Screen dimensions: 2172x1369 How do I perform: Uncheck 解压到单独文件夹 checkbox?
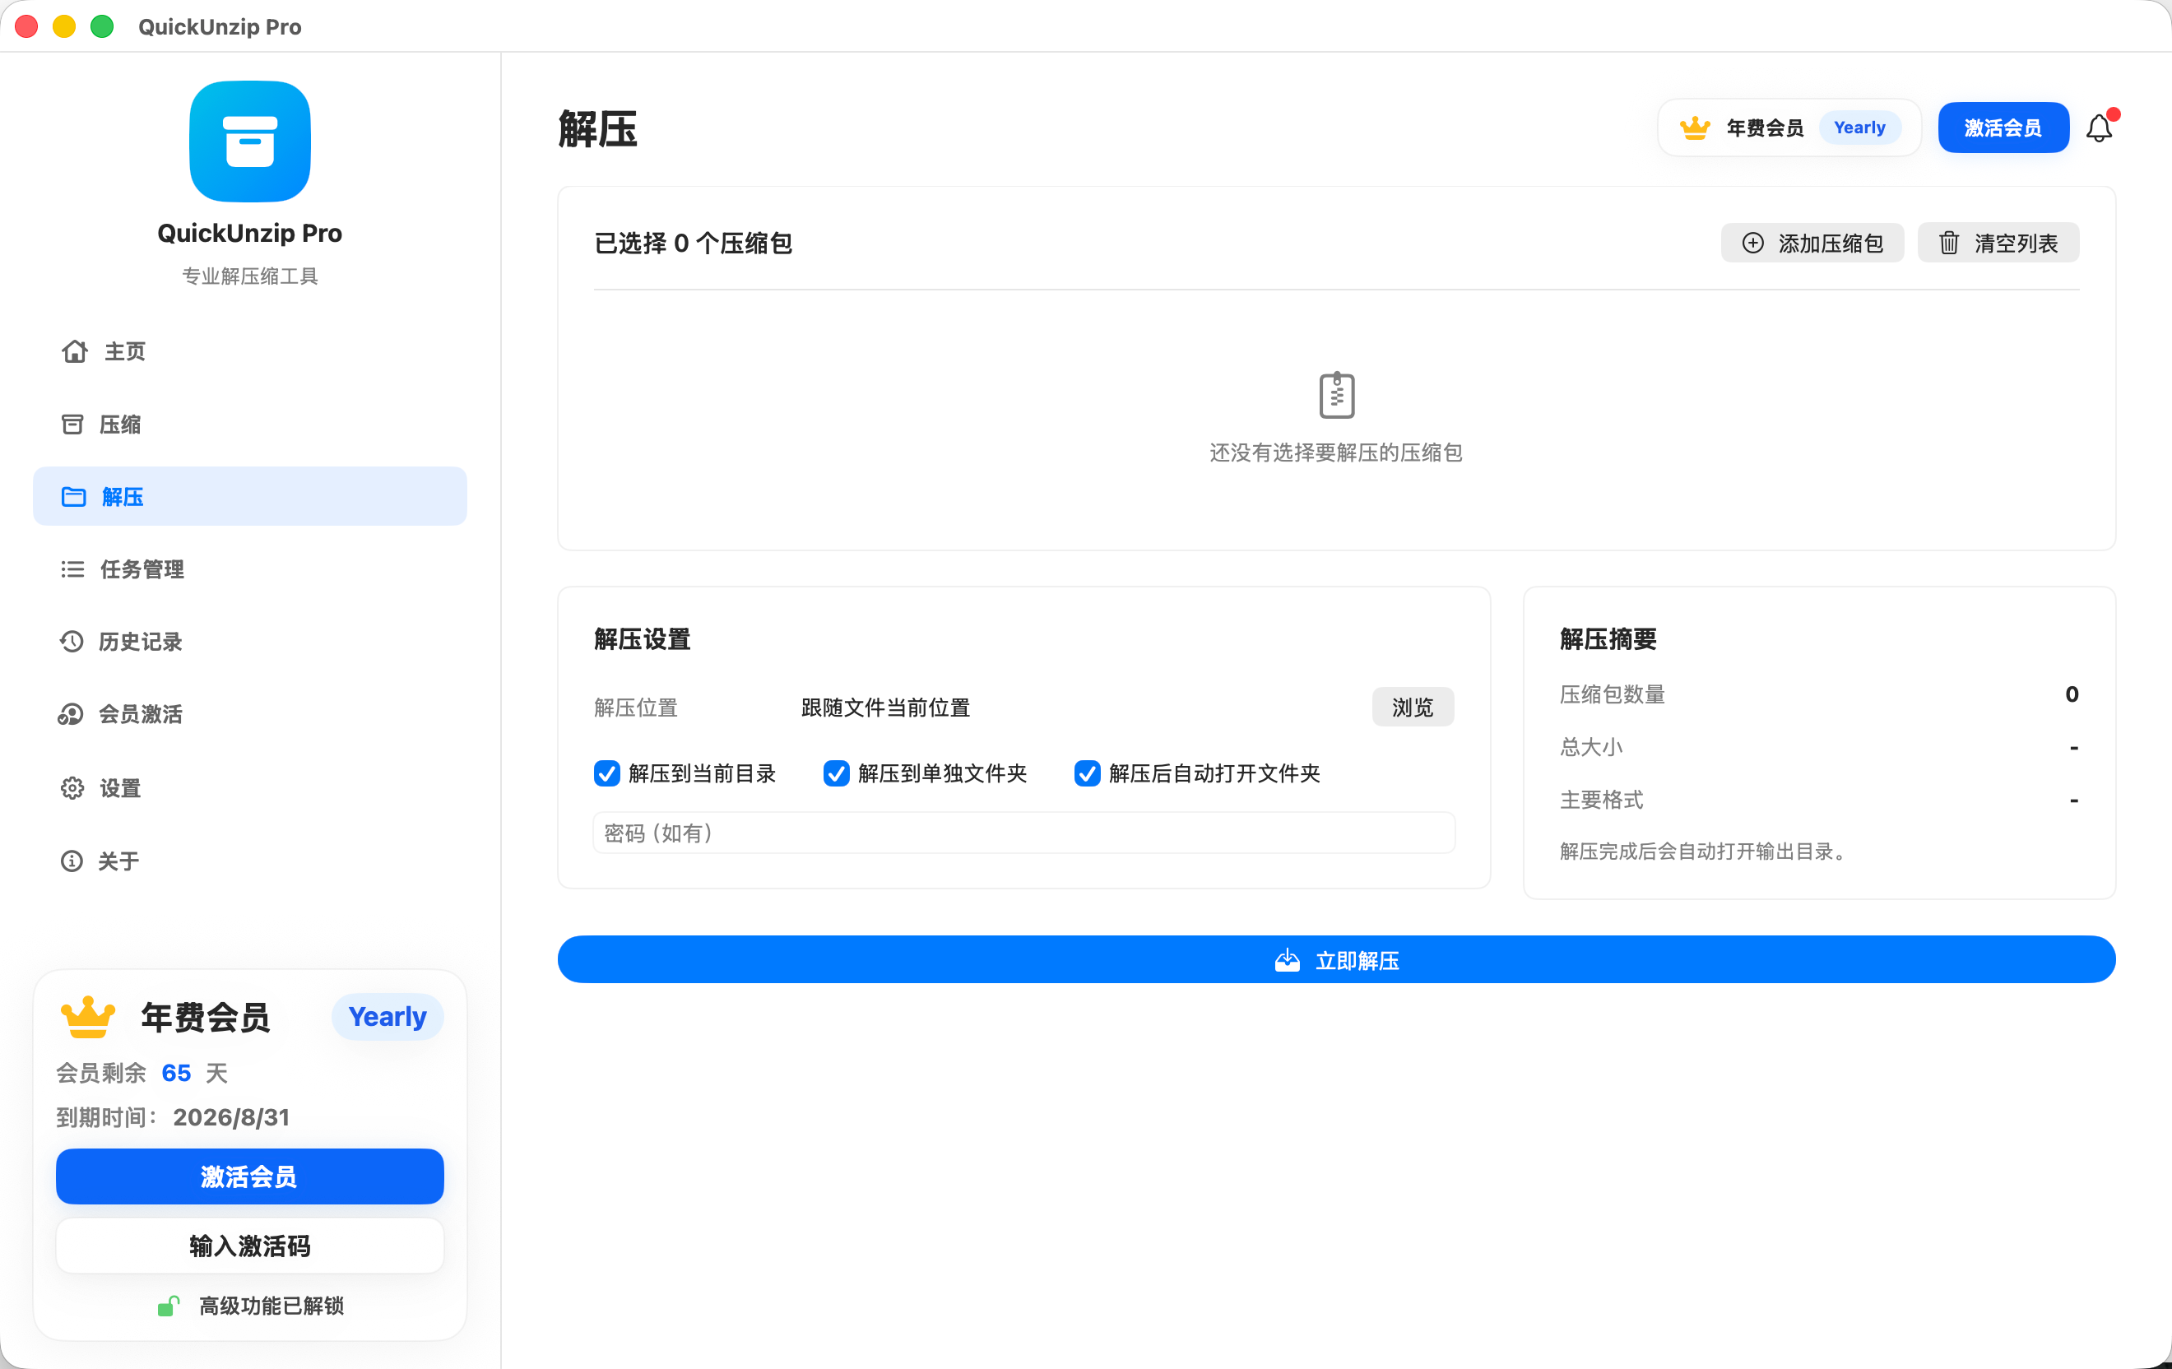(x=836, y=774)
